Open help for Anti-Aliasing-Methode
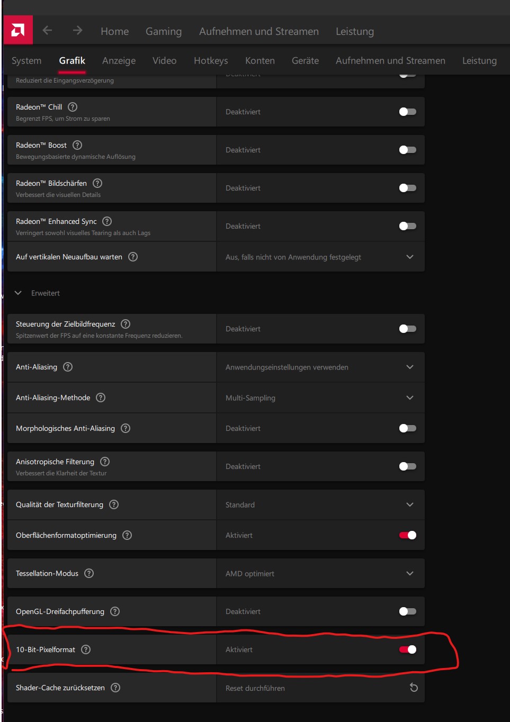The width and height of the screenshot is (510, 722). pos(101,397)
